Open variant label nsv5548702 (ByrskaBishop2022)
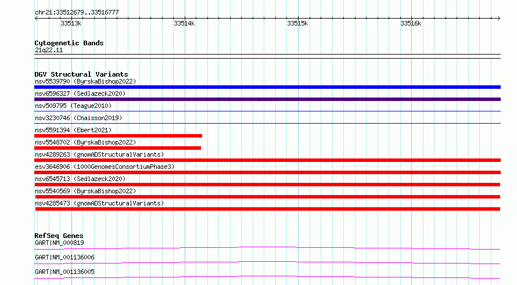 (85, 142)
